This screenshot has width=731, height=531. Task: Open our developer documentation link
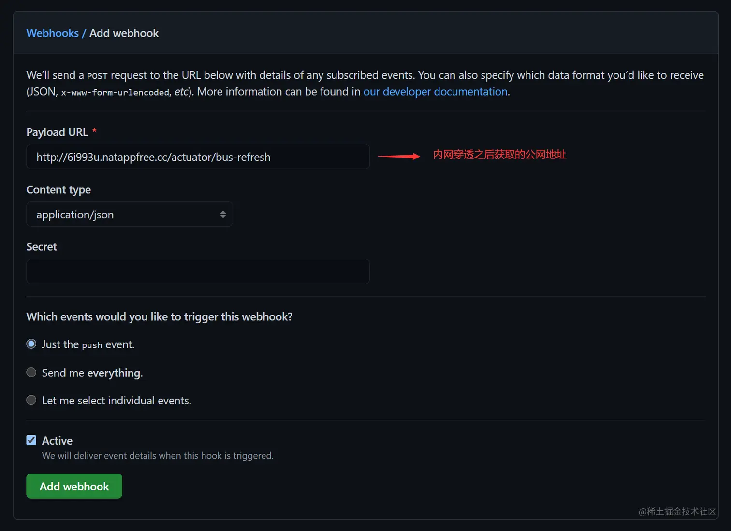[435, 92]
